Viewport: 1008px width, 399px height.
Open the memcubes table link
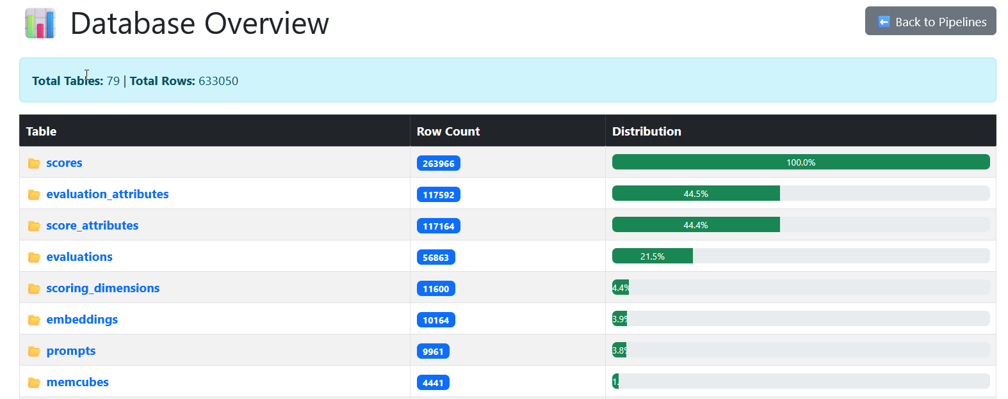click(77, 382)
